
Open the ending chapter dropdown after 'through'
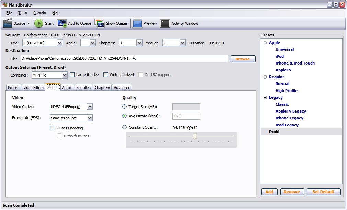182,43
